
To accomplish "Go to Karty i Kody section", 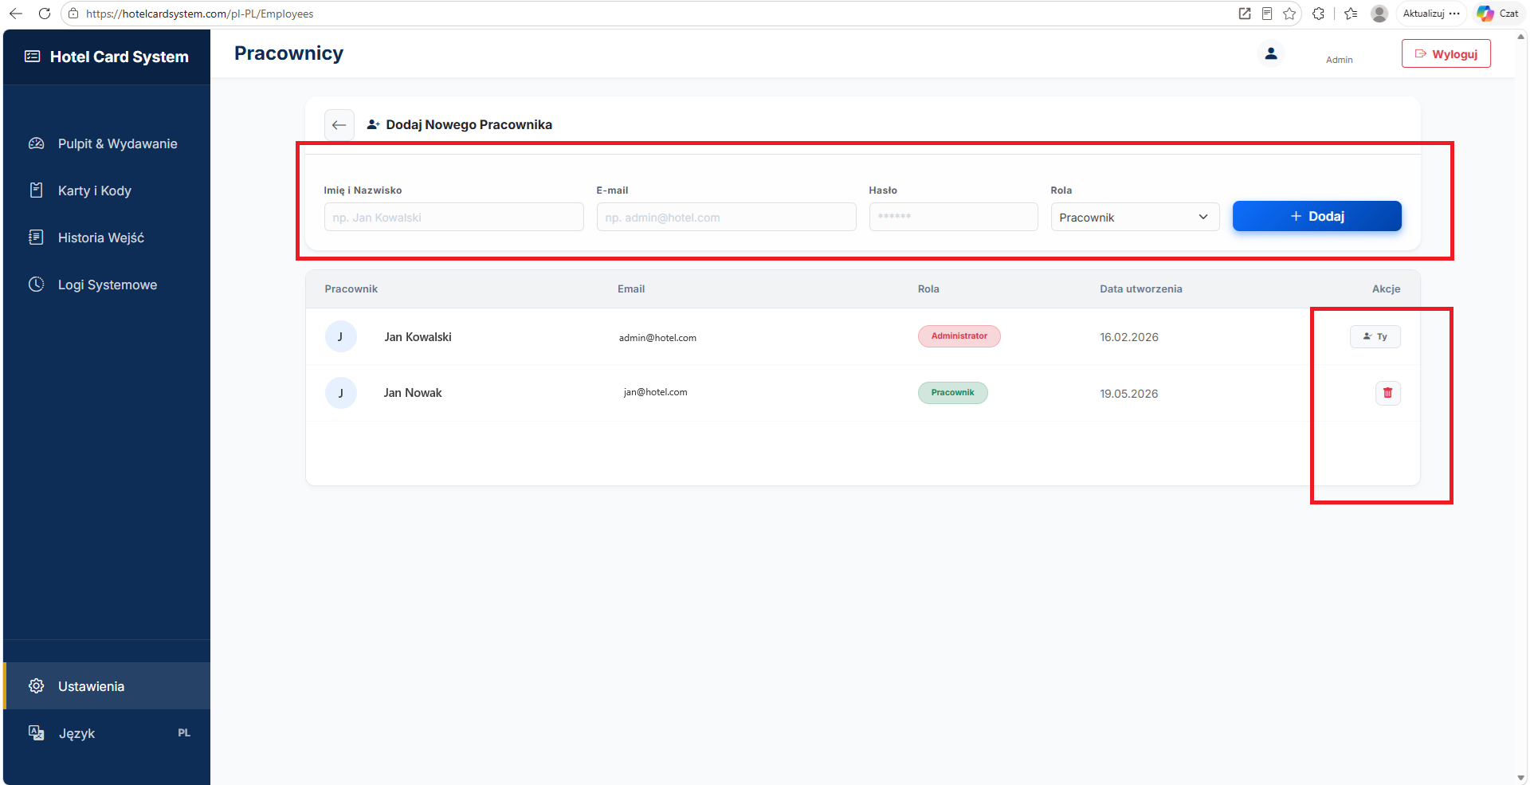I will point(107,190).
